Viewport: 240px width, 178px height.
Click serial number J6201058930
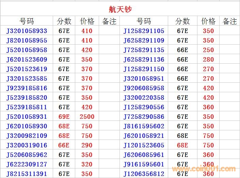point(27,126)
